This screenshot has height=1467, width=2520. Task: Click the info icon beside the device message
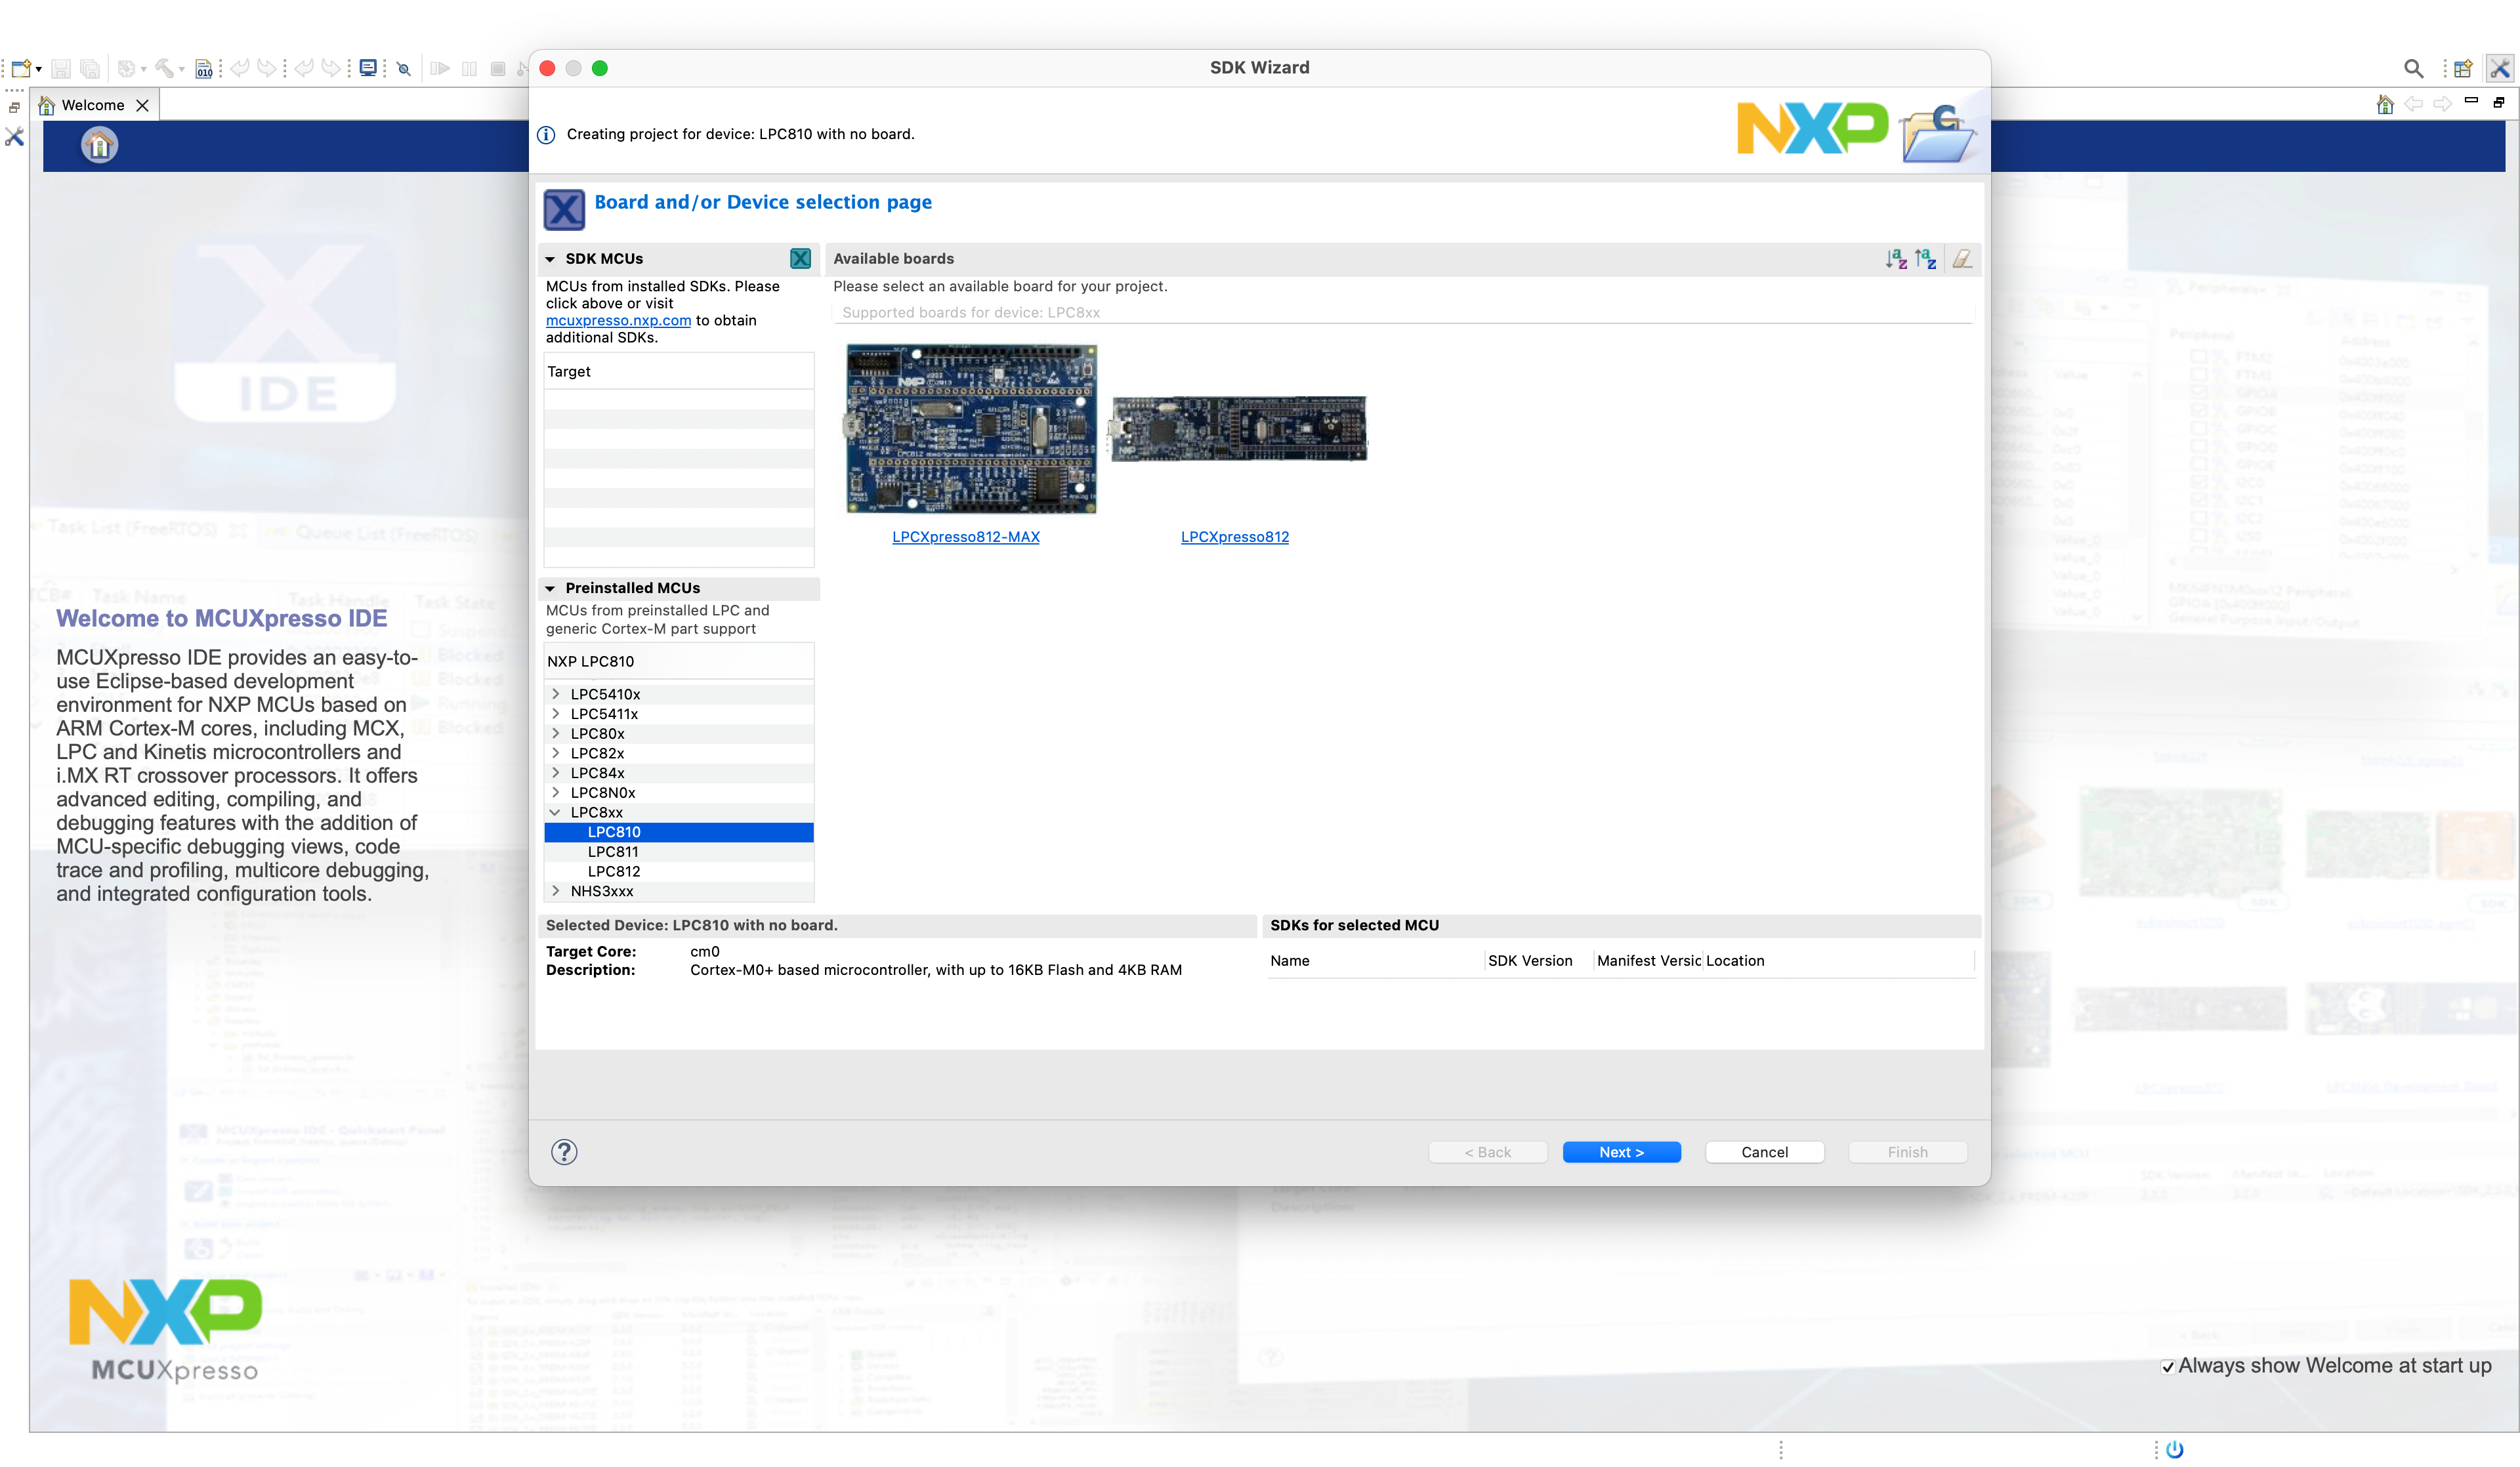pyautogui.click(x=546, y=135)
